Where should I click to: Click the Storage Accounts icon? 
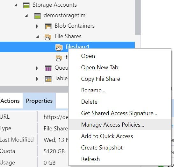point(26,5)
